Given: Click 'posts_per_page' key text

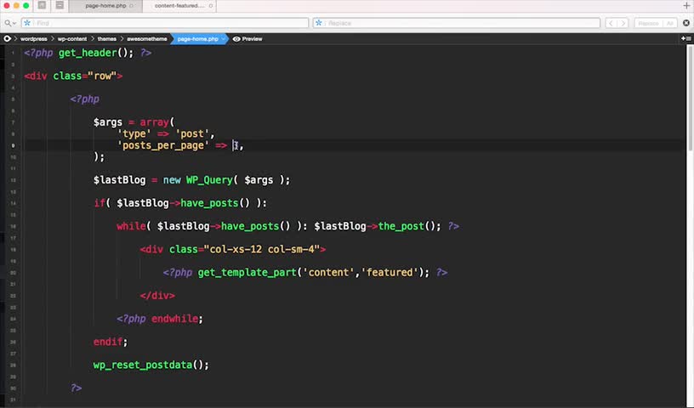Looking at the screenshot, I should pyautogui.click(x=163, y=145).
